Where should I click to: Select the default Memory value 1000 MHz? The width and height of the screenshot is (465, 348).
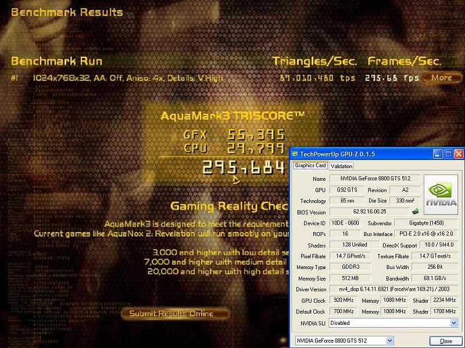click(395, 311)
